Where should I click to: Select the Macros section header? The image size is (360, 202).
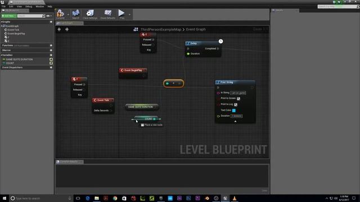[x=6, y=50]
